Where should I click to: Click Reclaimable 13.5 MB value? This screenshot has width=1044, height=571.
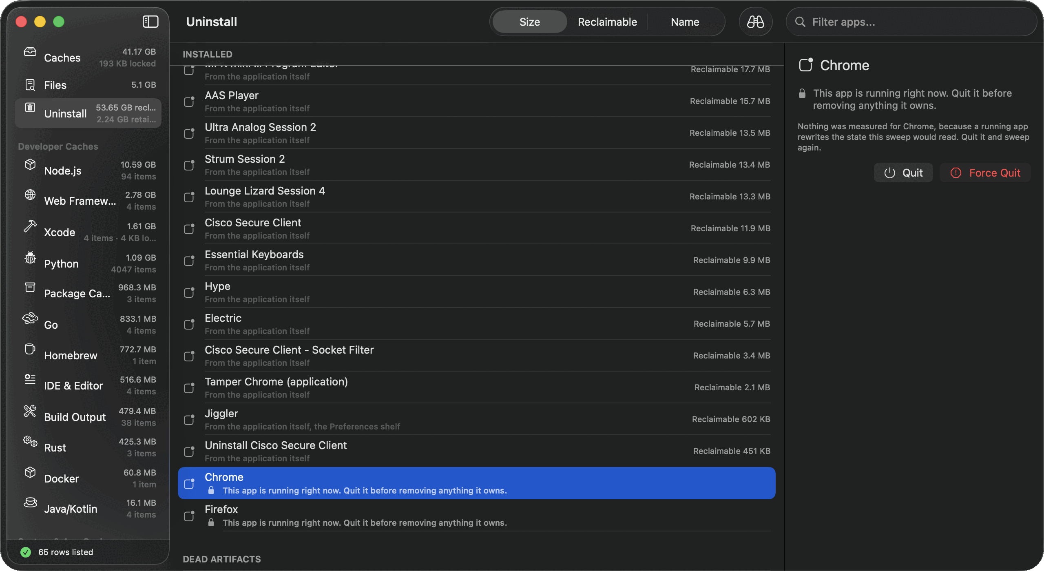(x=730, y=133)
